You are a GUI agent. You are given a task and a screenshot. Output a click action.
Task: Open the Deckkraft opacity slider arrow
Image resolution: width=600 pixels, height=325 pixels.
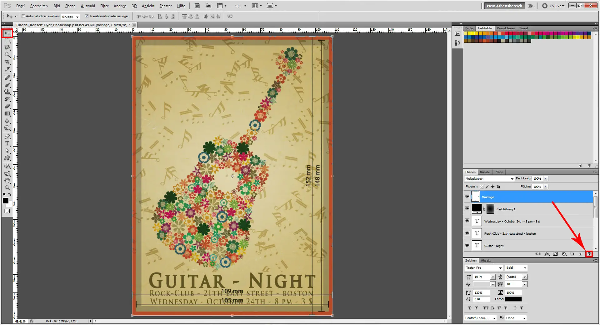pyautogui.click(x=545, y=178)
